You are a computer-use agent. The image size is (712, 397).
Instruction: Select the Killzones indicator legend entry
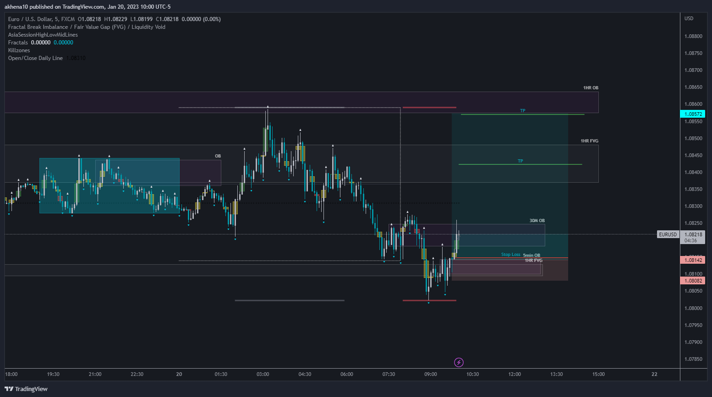pyautogui.click(x=19, y=50)
